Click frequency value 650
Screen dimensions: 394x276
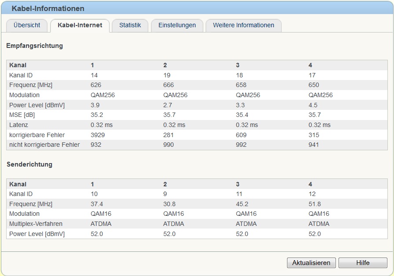click(313, 85)
